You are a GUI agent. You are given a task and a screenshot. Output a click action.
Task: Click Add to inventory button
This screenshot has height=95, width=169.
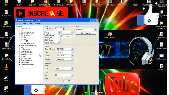tap(86, 33)
